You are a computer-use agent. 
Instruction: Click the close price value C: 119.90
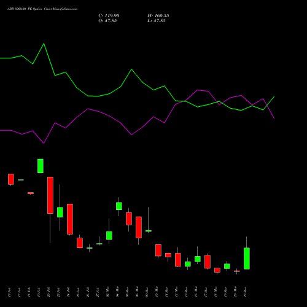[x=109, y=16]
